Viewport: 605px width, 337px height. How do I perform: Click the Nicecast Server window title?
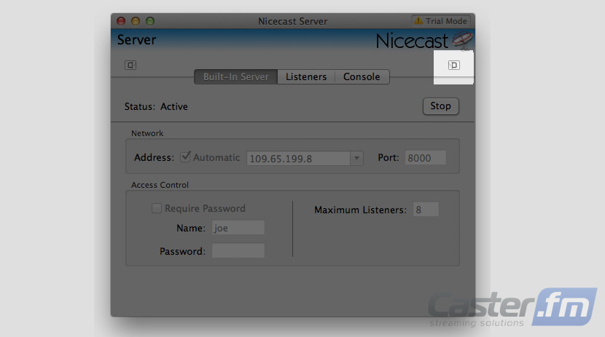click(x=292, y=21)
